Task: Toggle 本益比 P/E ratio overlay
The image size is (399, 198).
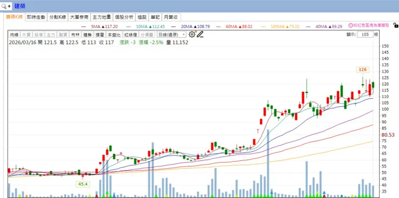Action: 114,35
